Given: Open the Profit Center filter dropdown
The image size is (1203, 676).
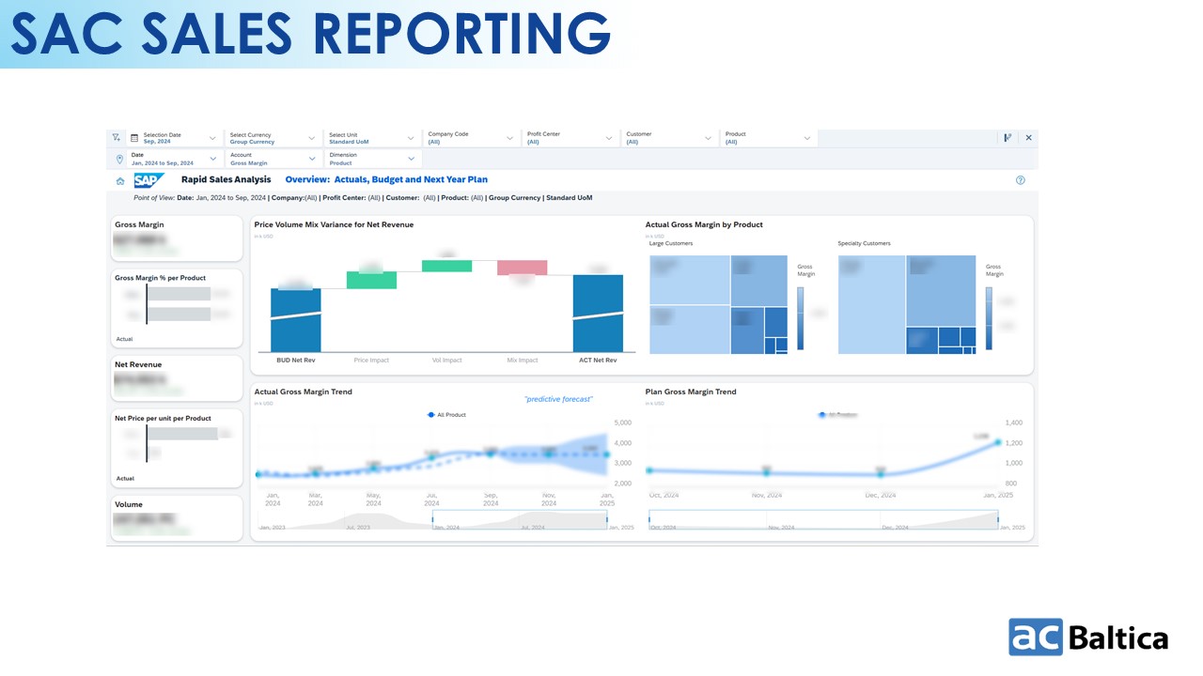Looking at the screenshot, I should point(609,138).
